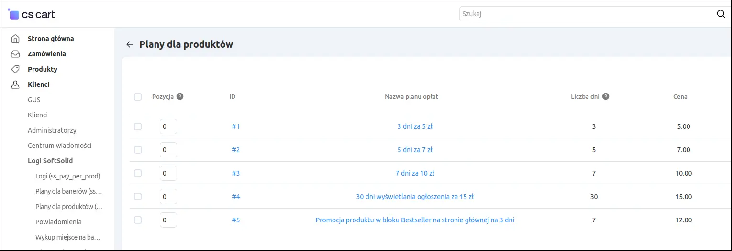Click the search magnifier icon

coord(721,14)
